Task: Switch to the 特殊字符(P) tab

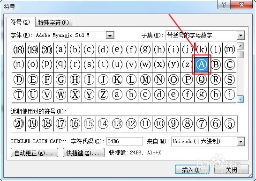Action: (x=54, y=22)
